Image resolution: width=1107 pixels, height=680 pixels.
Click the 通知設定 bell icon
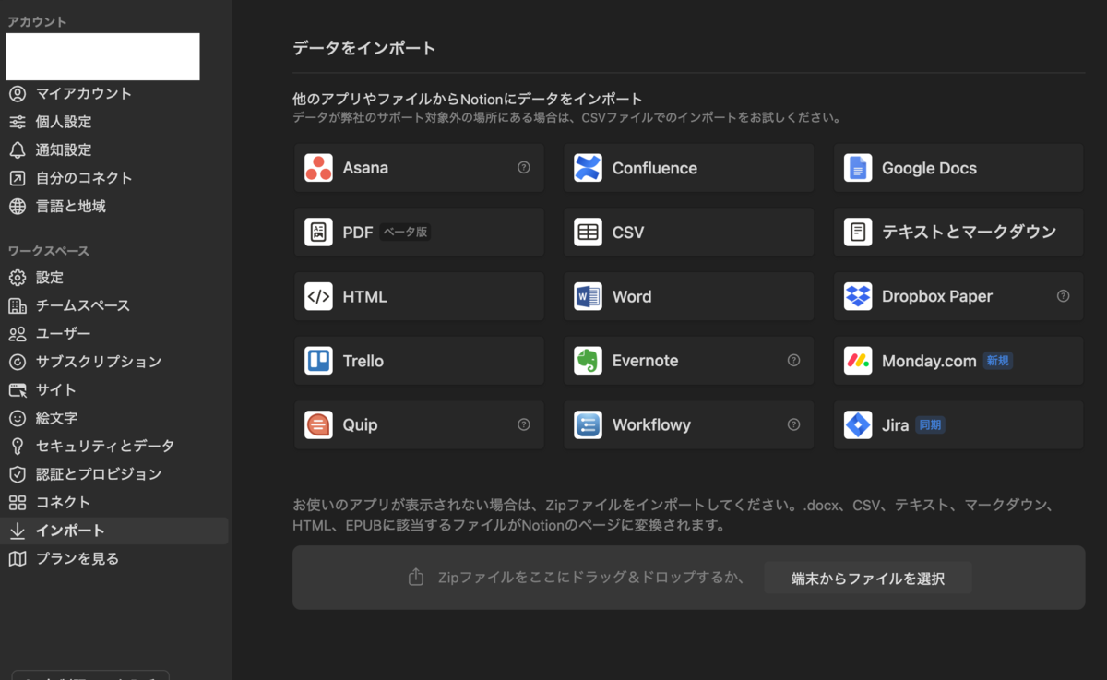click(x=18, y=149)
